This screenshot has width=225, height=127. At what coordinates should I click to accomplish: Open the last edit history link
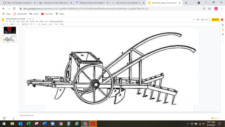56,21
